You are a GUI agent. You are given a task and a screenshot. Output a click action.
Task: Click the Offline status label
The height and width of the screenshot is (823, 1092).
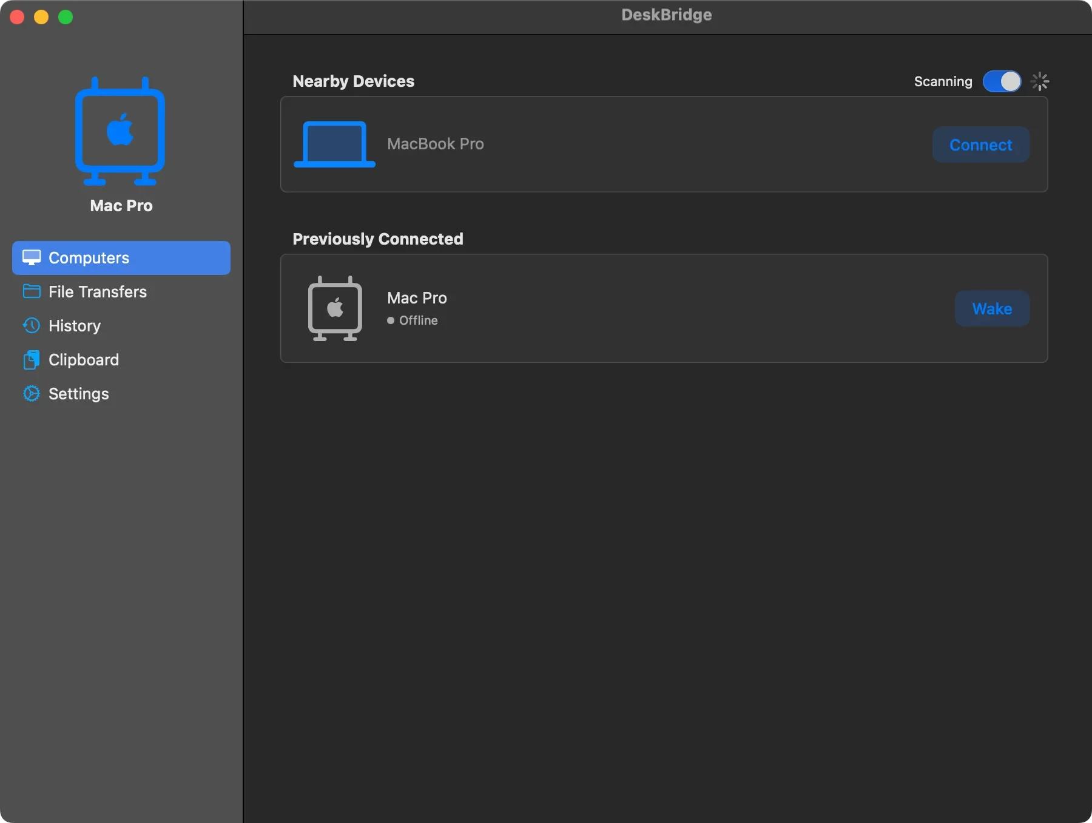pyautogui.click(x=418, y=320)
